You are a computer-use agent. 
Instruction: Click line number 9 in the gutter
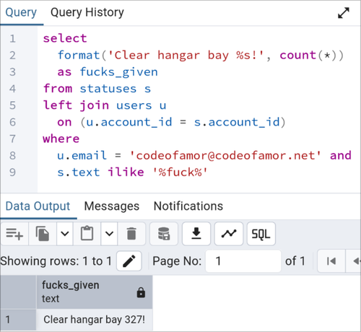pos(12,172)
